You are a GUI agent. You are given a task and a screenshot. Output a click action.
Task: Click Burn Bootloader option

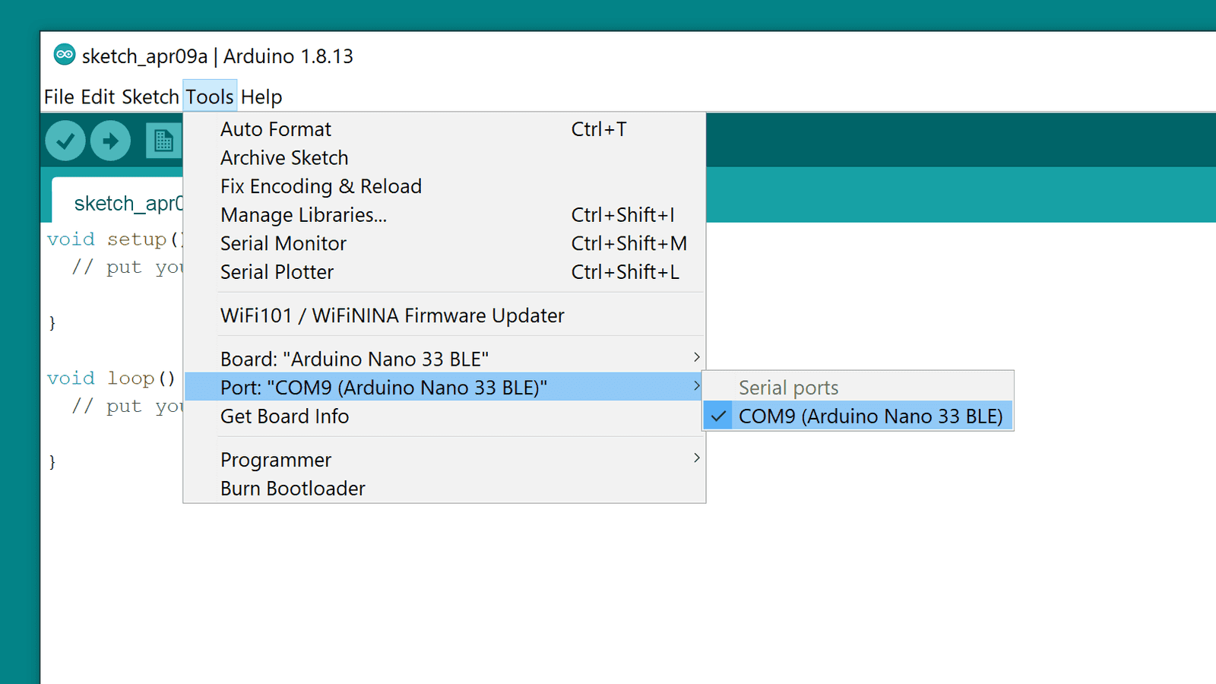[x=293, y=489]
